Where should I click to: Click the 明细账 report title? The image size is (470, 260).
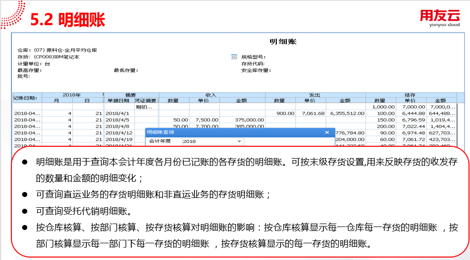tap(283, 42)
